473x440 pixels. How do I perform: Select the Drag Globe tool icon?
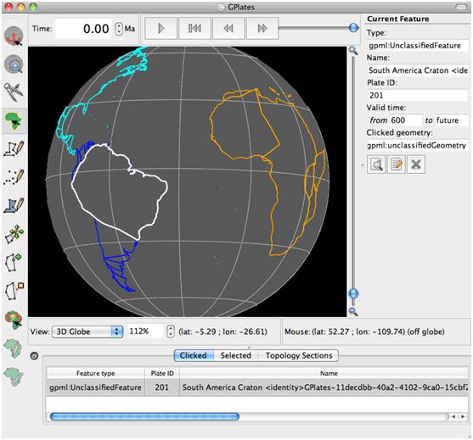pyautogui.click(x=14, y=36)
